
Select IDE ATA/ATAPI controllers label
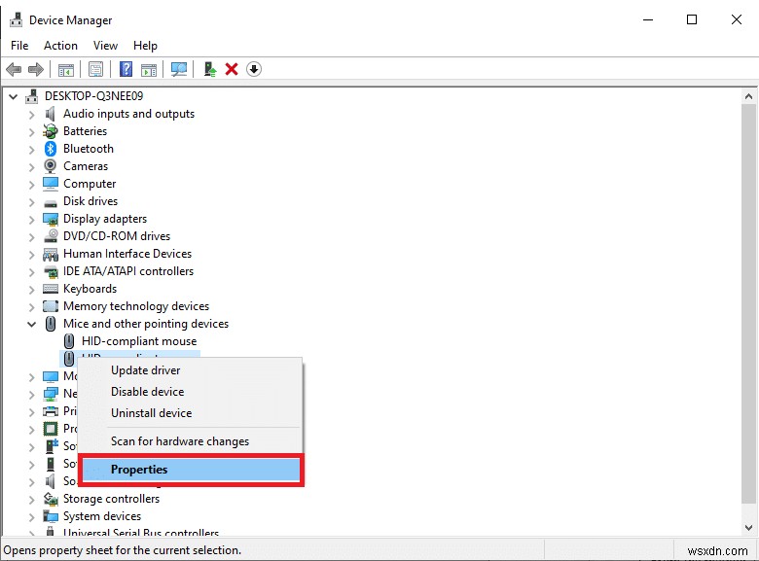click(128, 271)
